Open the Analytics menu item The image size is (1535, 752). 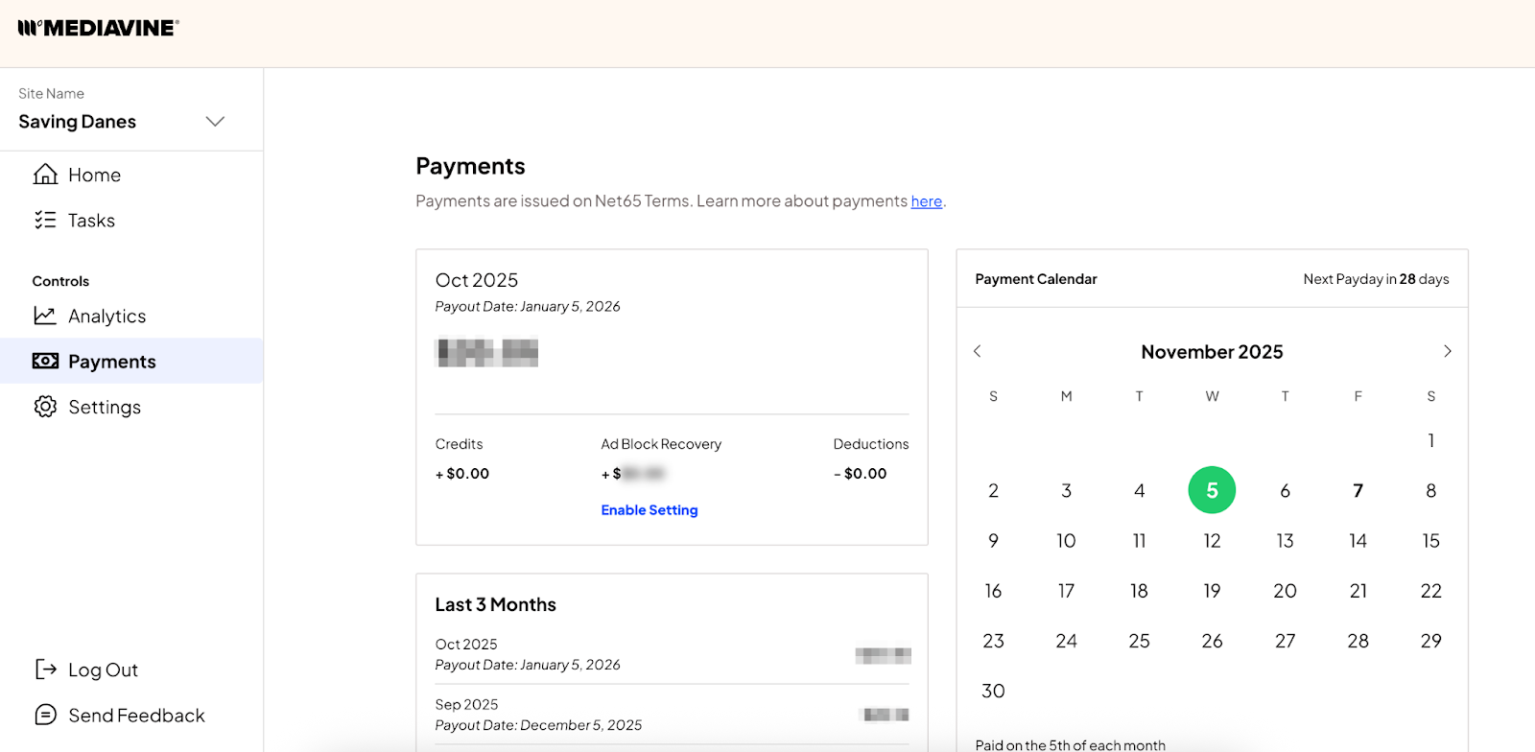click(106, 316)
